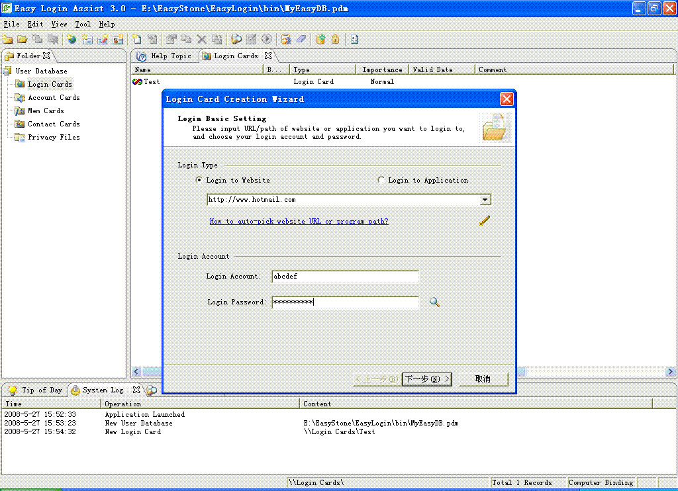Click the pencil auto-pick icon in wizard
Viewport: 678px width, 491px height.
pos(485,221)
